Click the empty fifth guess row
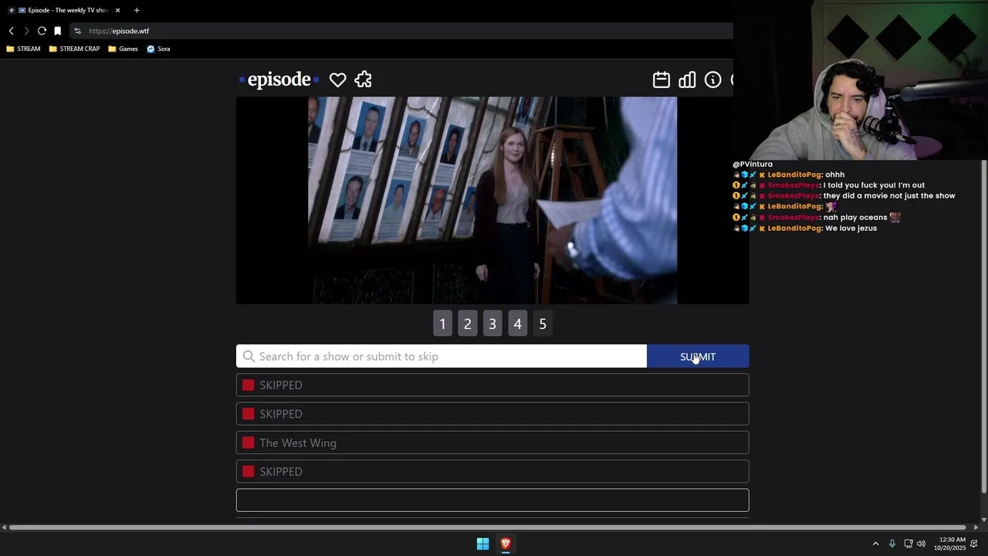Viewport: 988px width, 556px height. pos(492,500)
